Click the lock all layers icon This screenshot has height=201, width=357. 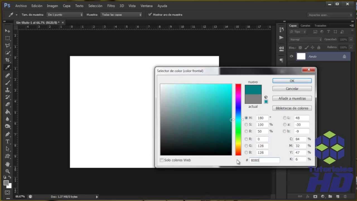[319, 47]
